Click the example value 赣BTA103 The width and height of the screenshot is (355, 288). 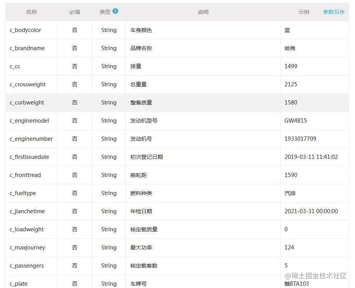pyautogui.click(x=297, y=284)
